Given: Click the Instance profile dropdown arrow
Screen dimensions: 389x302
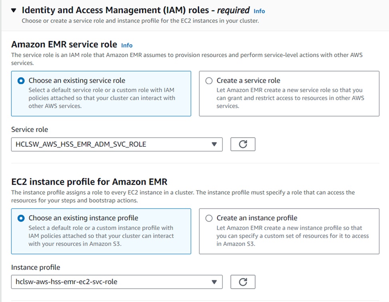Looking at the screenshot, I should pos(214,282).
